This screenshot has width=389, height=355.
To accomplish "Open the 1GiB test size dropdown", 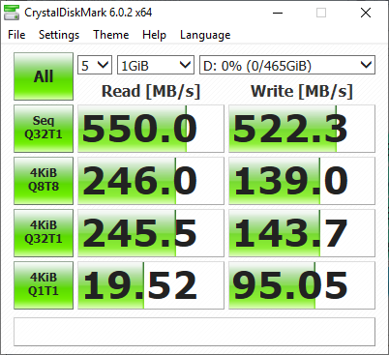I will pos(156,65).
